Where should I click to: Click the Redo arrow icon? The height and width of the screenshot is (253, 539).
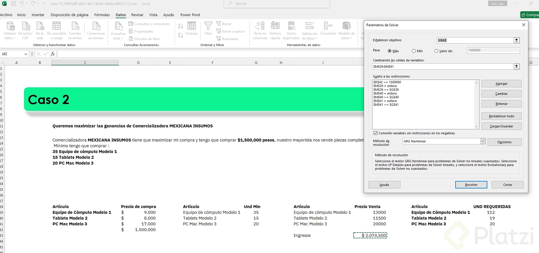pos(33,3)
